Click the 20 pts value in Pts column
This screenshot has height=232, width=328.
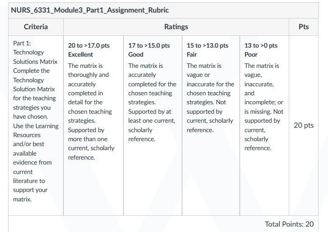[x=304, y=125]
